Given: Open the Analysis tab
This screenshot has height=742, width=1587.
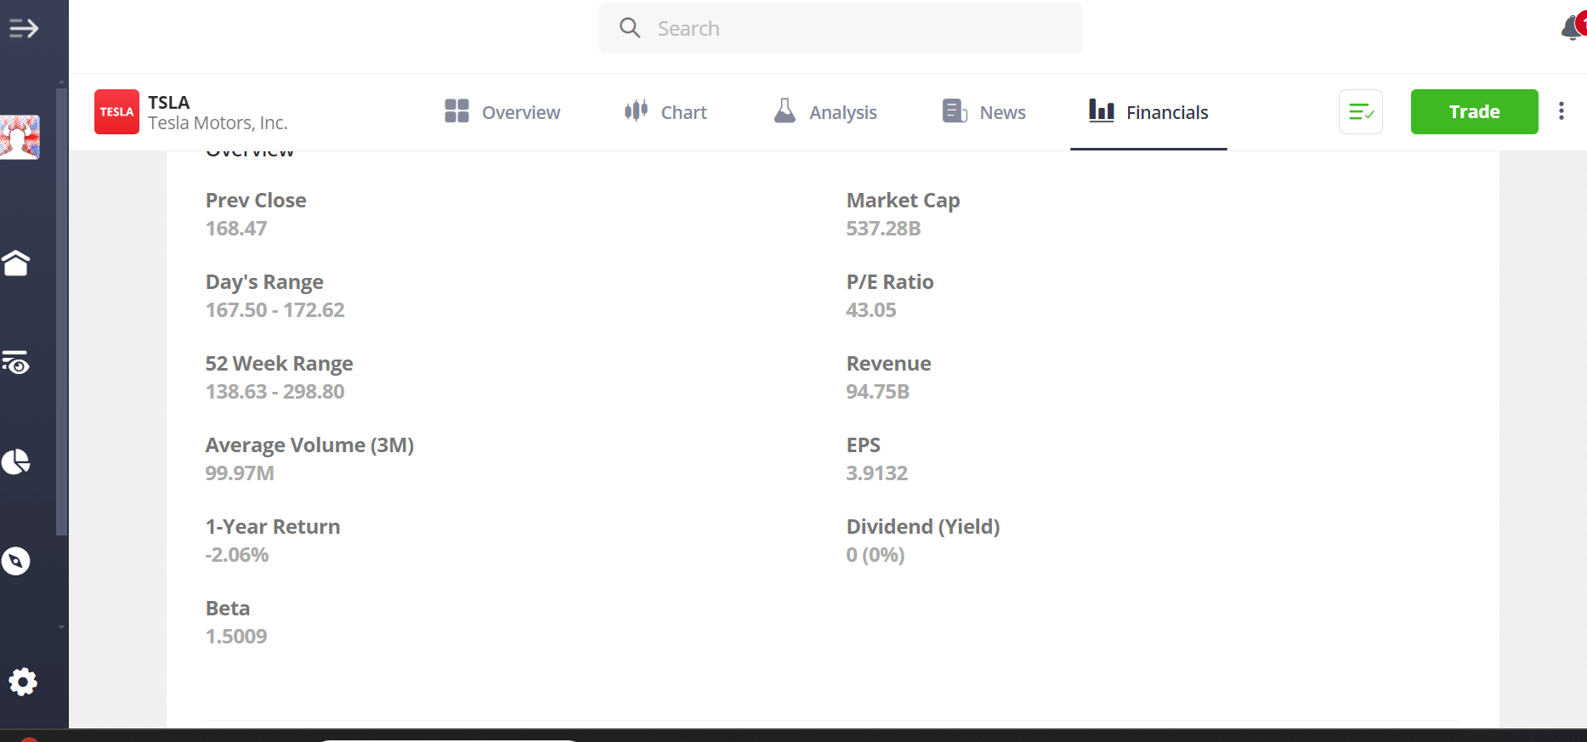Looking at the screenshot, I should pyautogui.click(x=825, y=112).
